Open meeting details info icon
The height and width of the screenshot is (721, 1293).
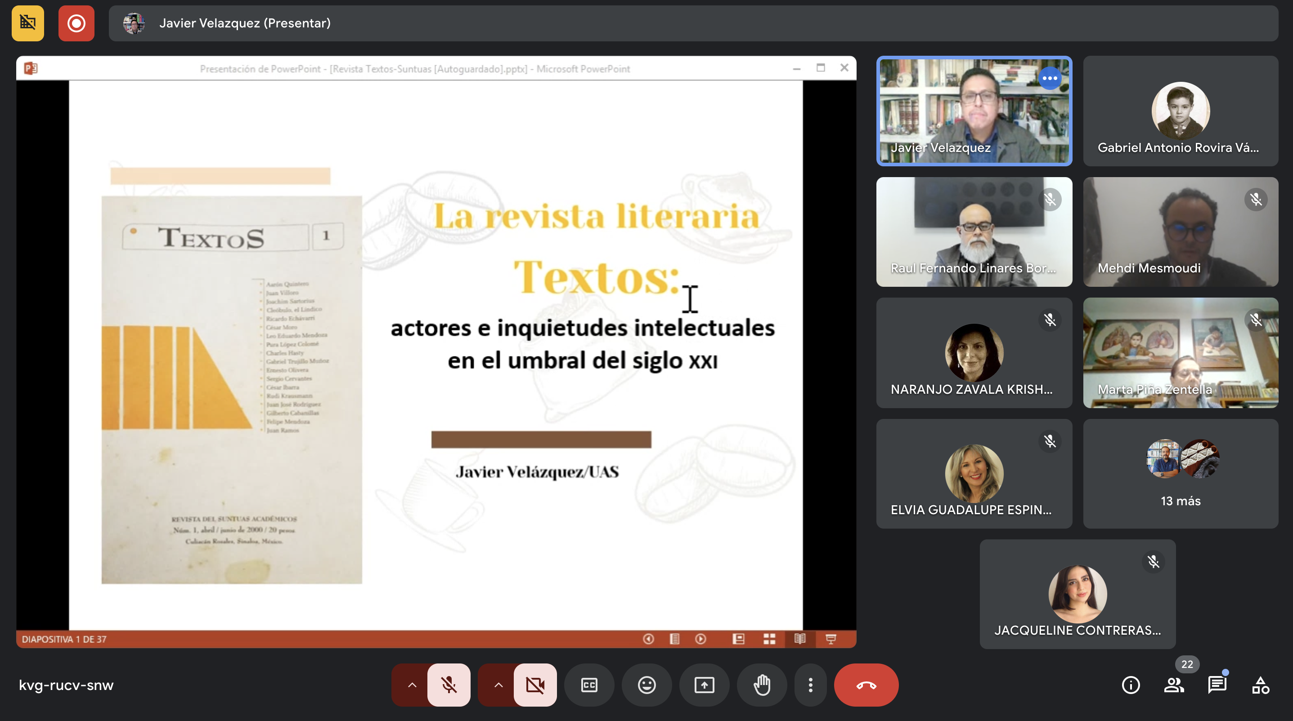1131,685
